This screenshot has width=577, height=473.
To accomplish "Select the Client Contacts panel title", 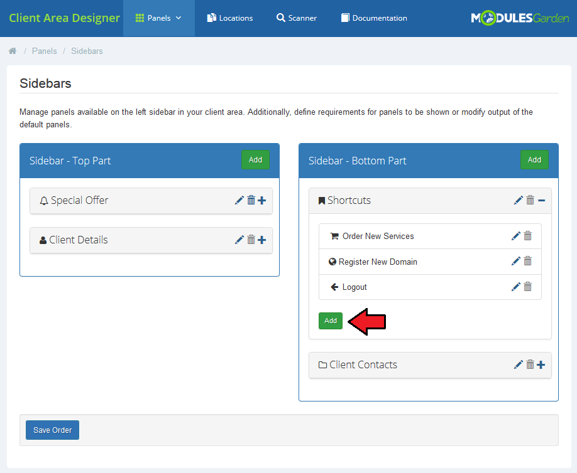I will pos(363,365).
